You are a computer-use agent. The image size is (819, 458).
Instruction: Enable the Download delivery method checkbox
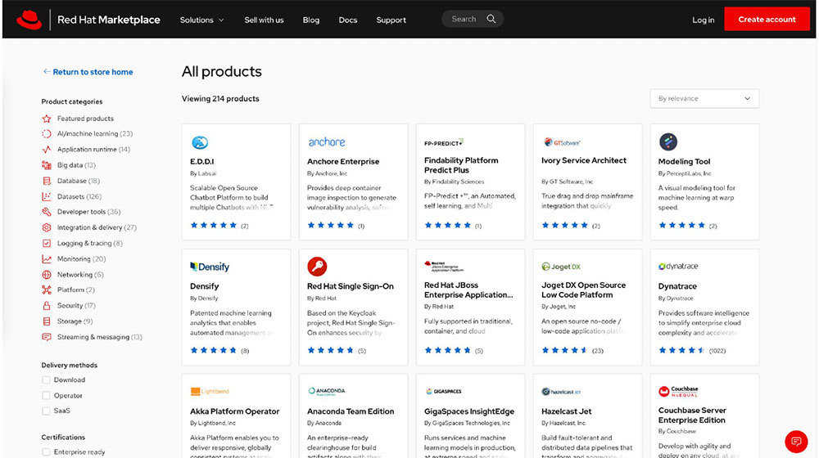point(47,380)
